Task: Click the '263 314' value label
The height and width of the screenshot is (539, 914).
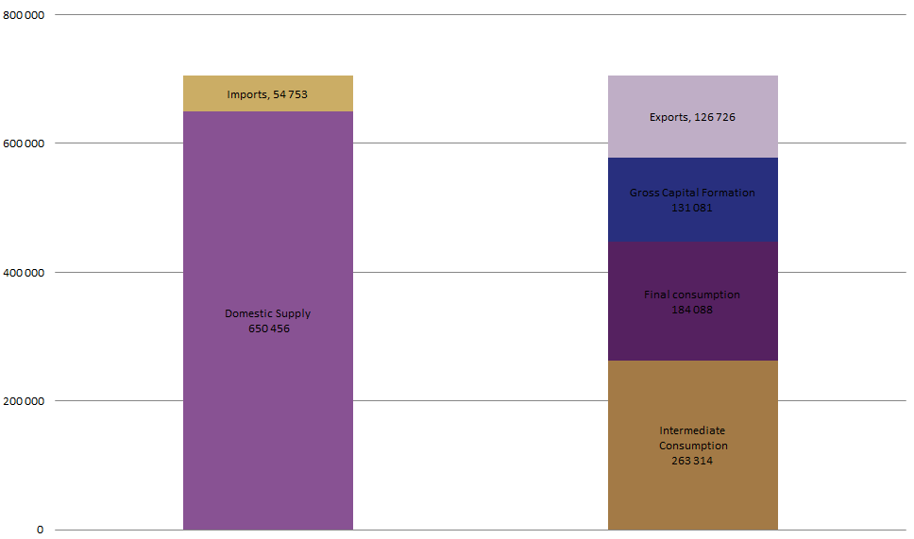Action: tap(692, 461)
